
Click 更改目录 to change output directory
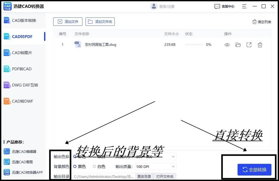click(x=144, y=176)
